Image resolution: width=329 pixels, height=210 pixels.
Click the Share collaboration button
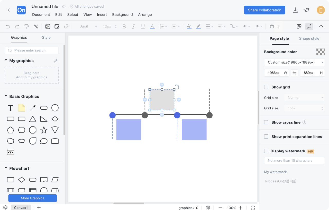pyautogui.click(x=264, y=10)
